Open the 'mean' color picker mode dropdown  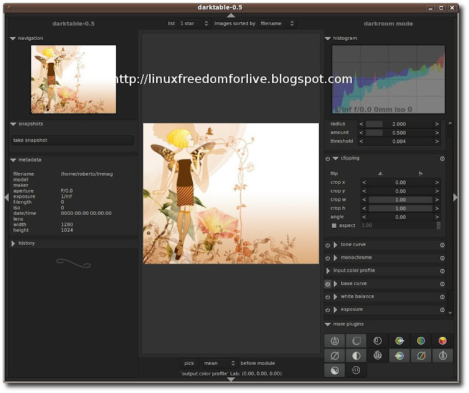coord(220,363)
